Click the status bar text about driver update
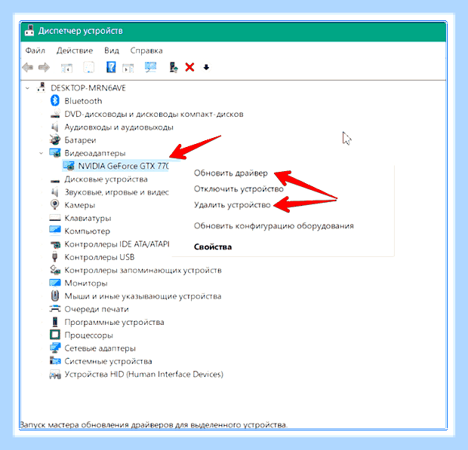The image size is (468, 450). 153,424
